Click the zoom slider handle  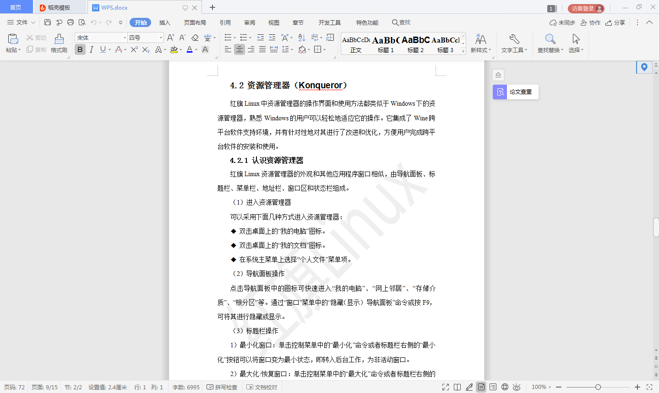598,387
